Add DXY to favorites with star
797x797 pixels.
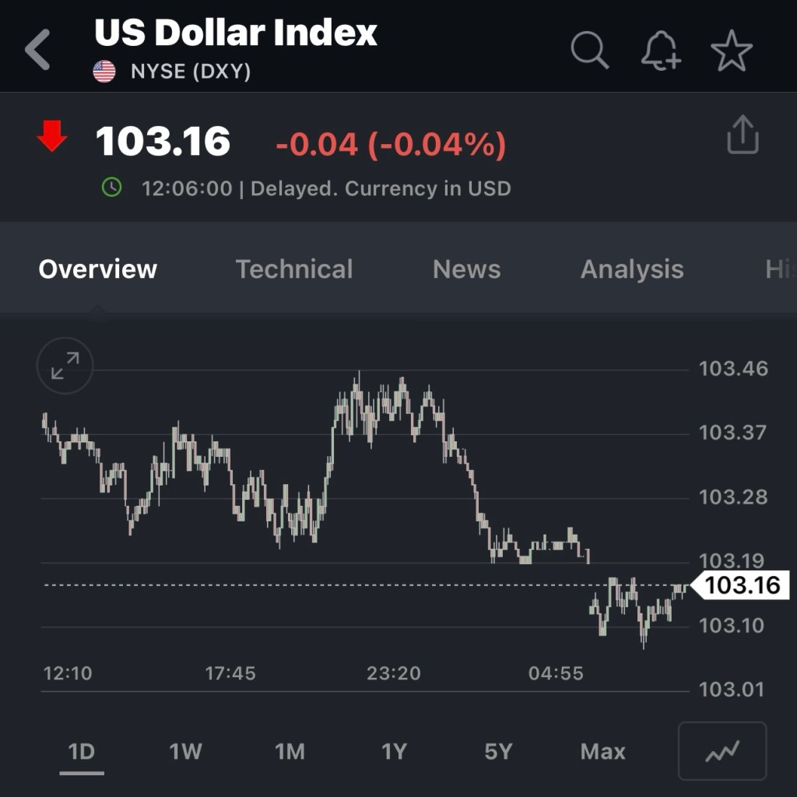[x=732, y=51]
